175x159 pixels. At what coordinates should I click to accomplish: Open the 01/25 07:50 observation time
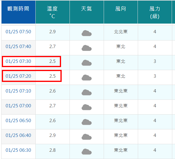[18, 32]
